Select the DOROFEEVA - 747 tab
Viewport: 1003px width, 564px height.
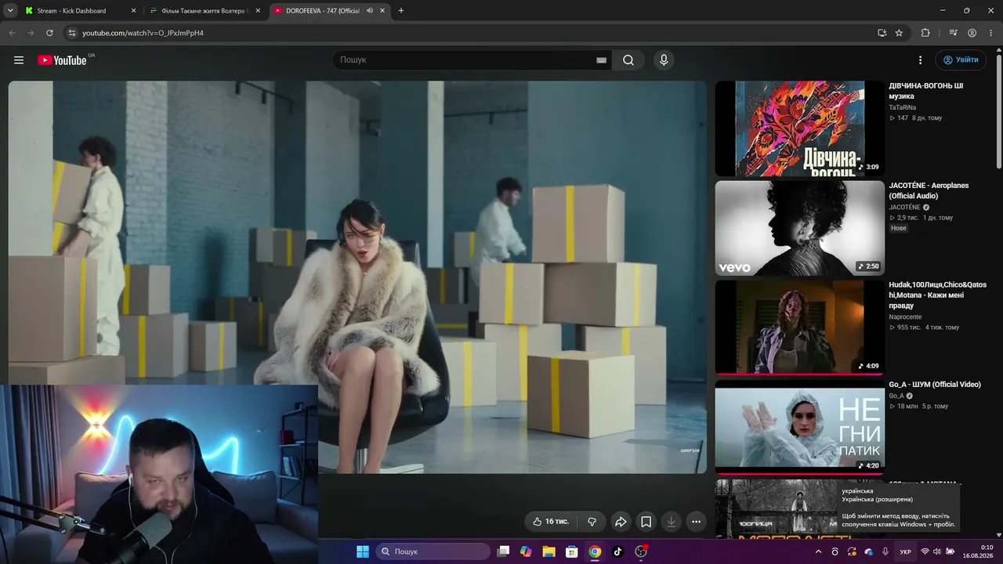[329, 11]
